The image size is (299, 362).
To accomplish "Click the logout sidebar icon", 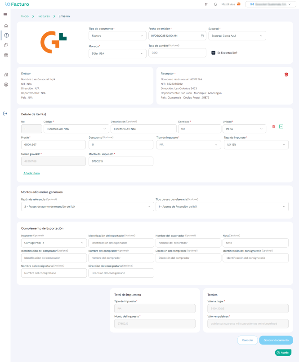I will 5,113.
